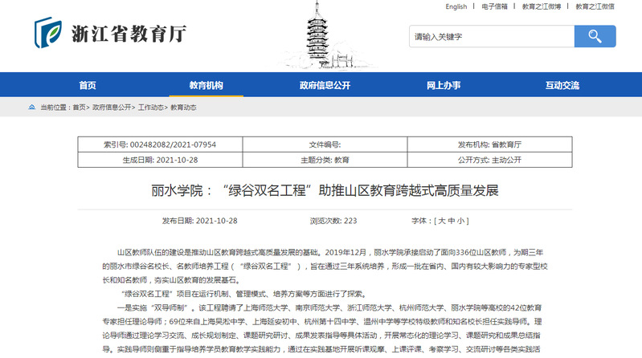Open the 首页 navigation tab
Viewport: 642px width, 358px height.
pyautogui.click(x=88, y=85)
